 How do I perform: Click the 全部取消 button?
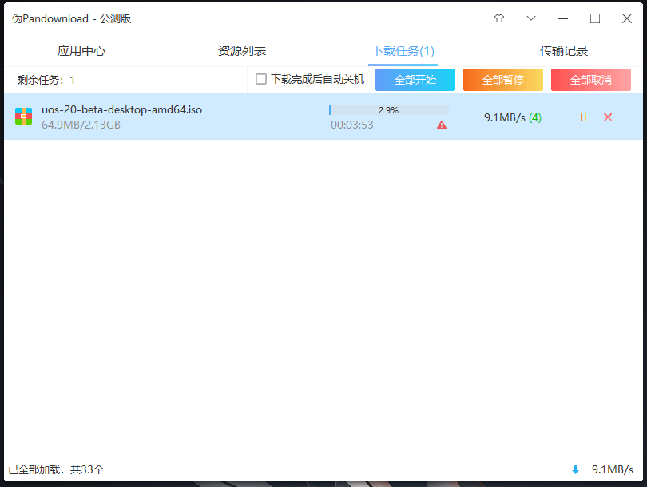click(x=591, y=80)
